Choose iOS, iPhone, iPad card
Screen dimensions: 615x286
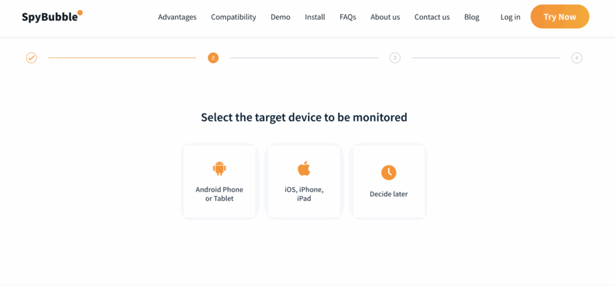304,181
